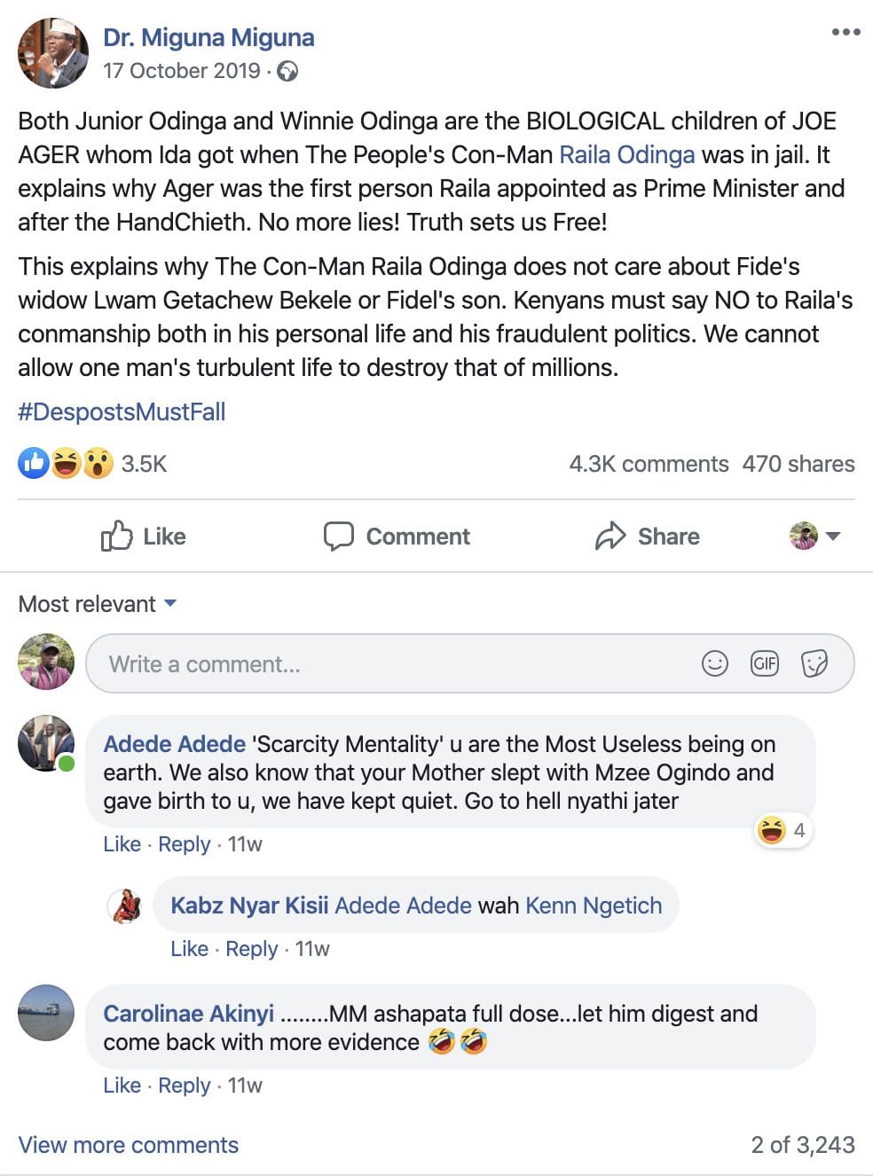Open the Raila Odinga tagged link

tap(626, 155)
